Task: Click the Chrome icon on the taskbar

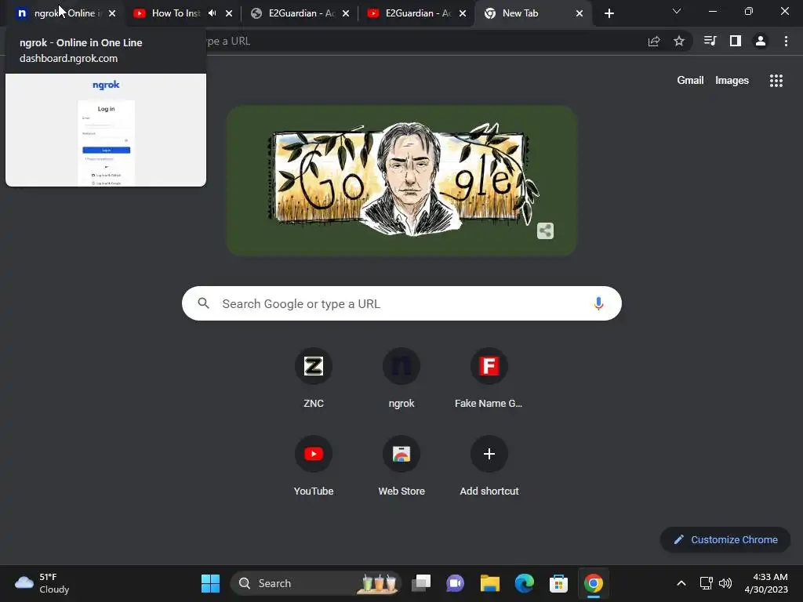Action: [x=593, y=583]
